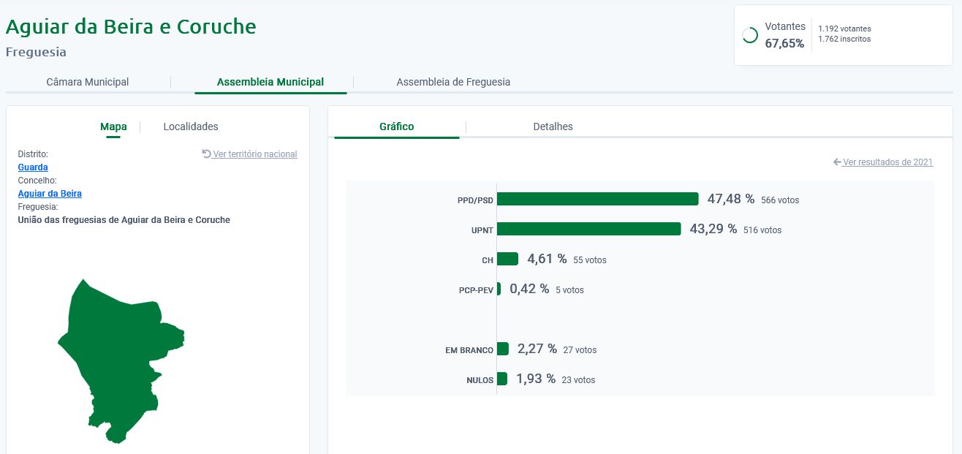Follow the Aguiar da Beira concelho link
Image resolution: width=962 pixels, height=454 pixels.
click(50, 194)
